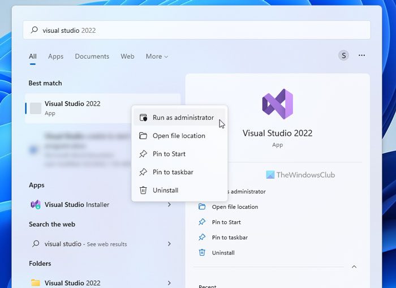Open the S user account avatar
The width and height of the screenshot is (396, 288).
343,55
